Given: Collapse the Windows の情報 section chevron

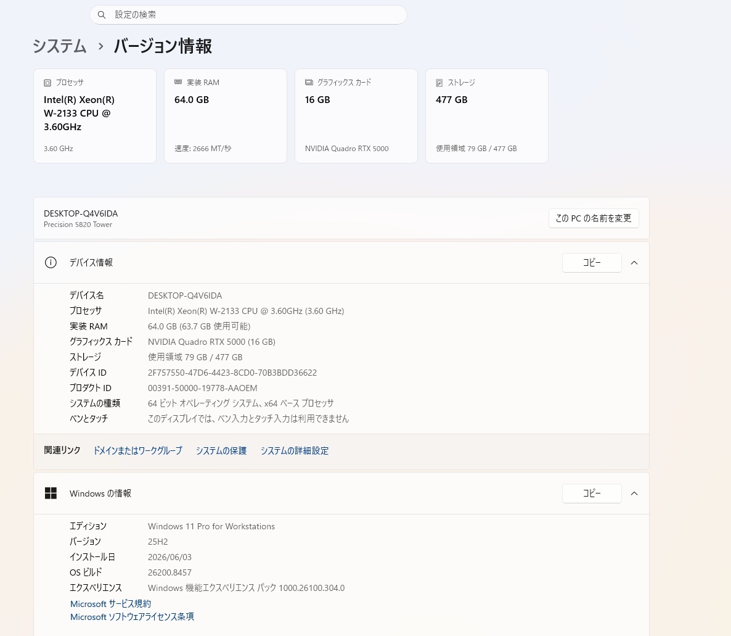Looking at the screenshot, I should [x=634, y=494].
